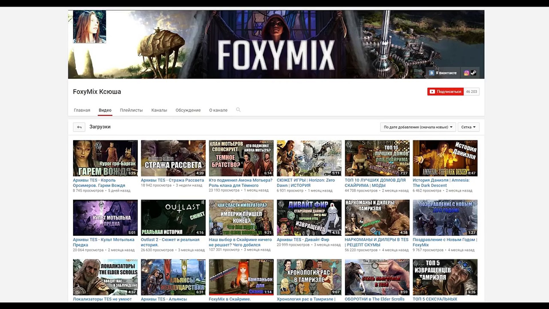Switch to the Главная tab
549x309 pixels.
click(x=82, y=110)
